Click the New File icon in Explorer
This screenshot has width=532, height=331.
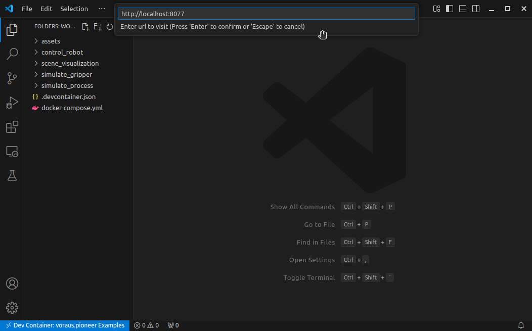point(85,27)
